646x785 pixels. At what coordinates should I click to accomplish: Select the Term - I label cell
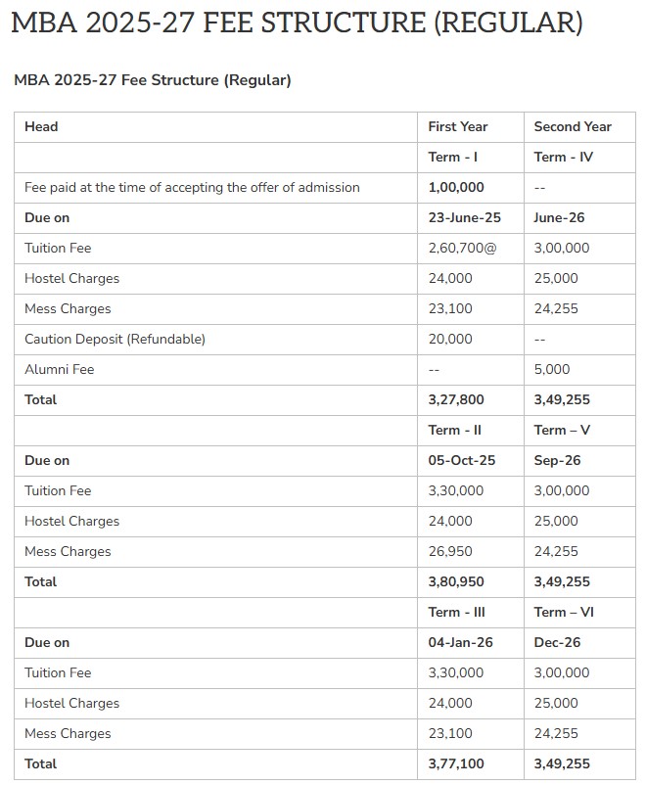click(452, 157)
